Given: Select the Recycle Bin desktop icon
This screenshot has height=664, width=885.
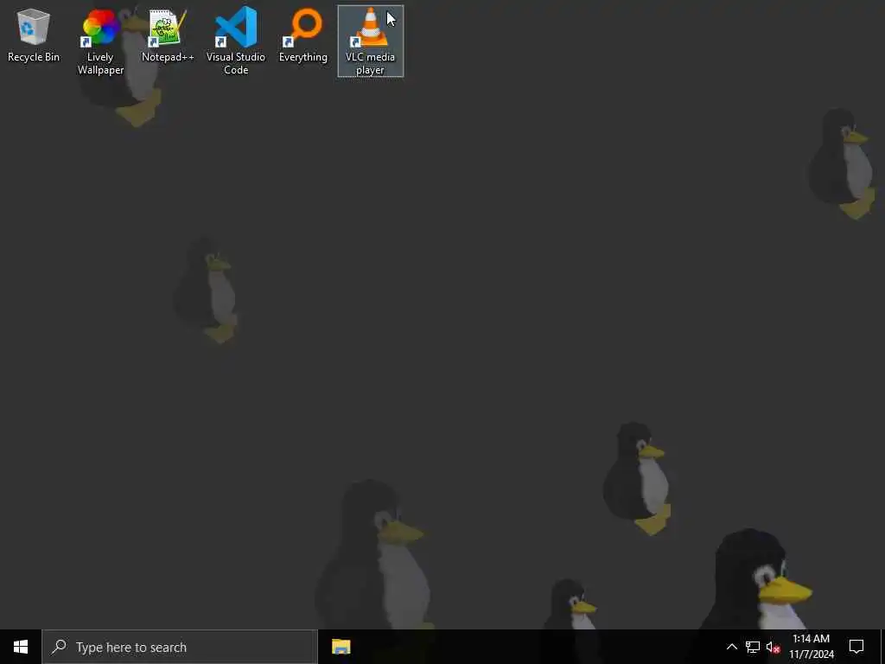Looking at the screenshot, I should 34,35.
